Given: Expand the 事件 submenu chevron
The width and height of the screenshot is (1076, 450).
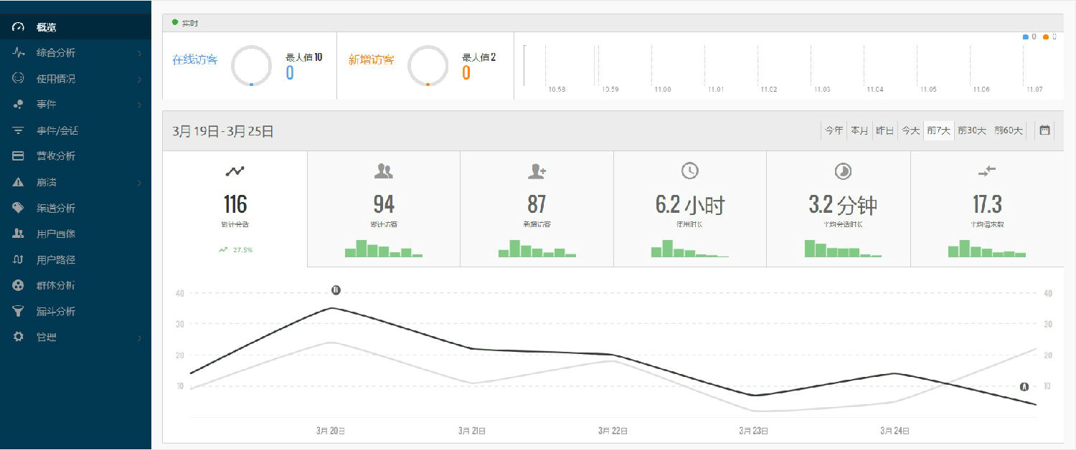Looking at the screenshot, I should [x=139, y=105].
